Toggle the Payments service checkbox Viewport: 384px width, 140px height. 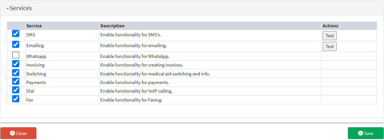tap(16, 81)
